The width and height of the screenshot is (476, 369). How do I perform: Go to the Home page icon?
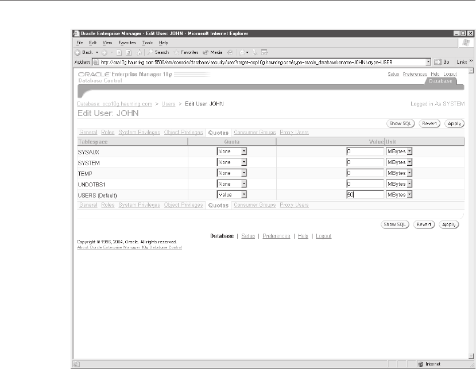click(x=139, y=52)
